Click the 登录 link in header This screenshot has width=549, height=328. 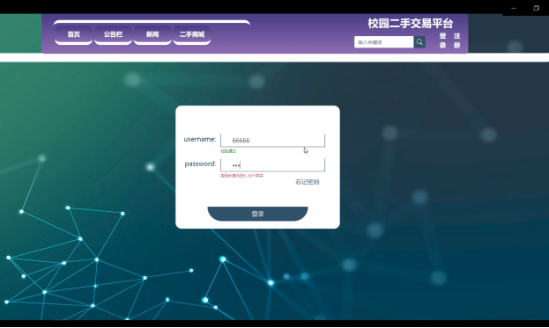click(442, 40)
